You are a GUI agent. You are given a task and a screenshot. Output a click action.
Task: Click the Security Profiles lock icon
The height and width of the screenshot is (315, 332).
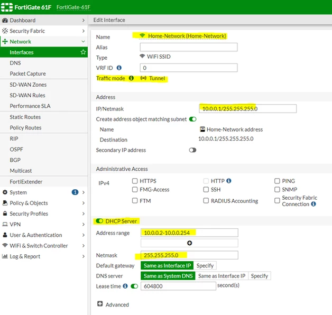[x=5, y=214]
